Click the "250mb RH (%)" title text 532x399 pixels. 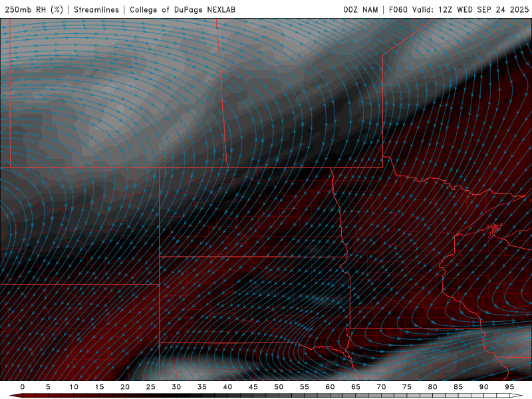click(x=35, y=9)
